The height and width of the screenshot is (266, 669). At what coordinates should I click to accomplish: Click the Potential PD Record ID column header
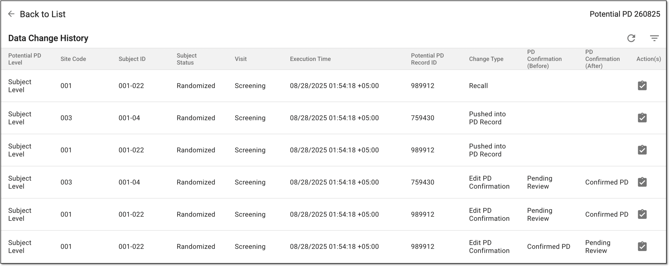click(x=427, y=59)
